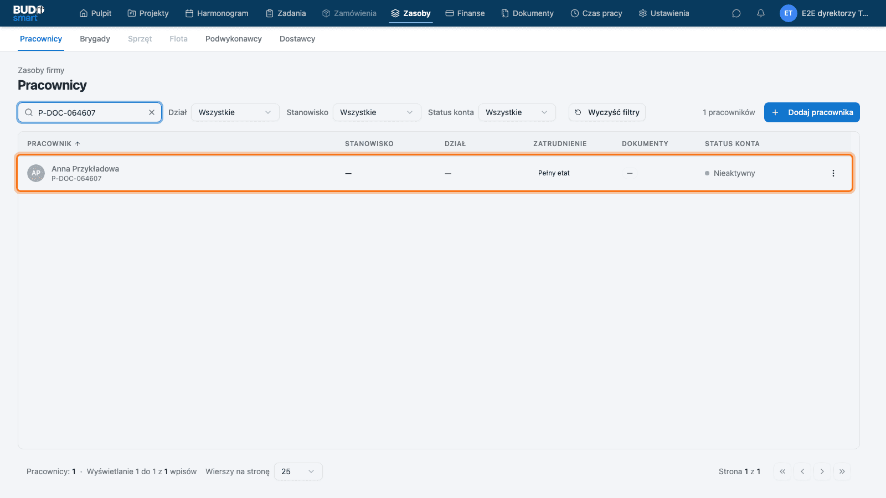Open Pulpit dashboard
This screenshot has height=498, width=886.
[96, 13]
